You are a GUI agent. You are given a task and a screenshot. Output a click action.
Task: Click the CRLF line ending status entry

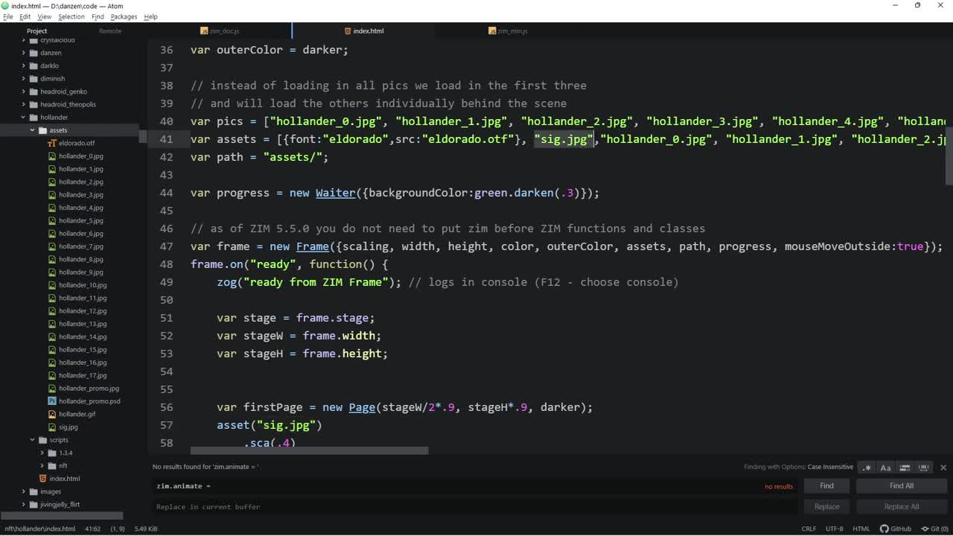[809, 529]
